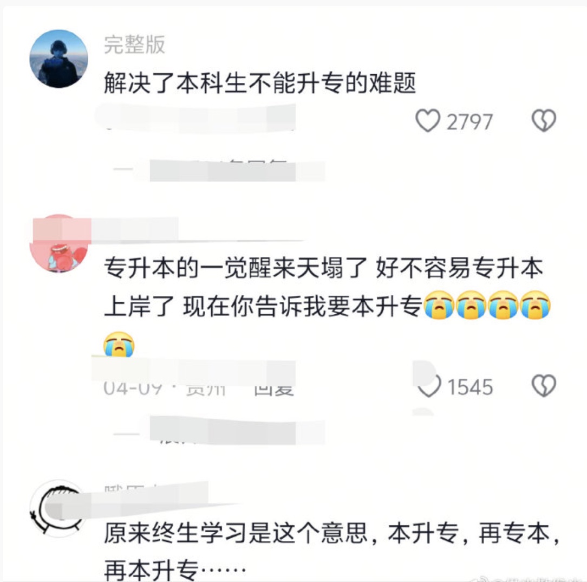Screen dimensions: 587x582
Task: Open the 完整版 user's profile avatar
Action: pos(59,59)
